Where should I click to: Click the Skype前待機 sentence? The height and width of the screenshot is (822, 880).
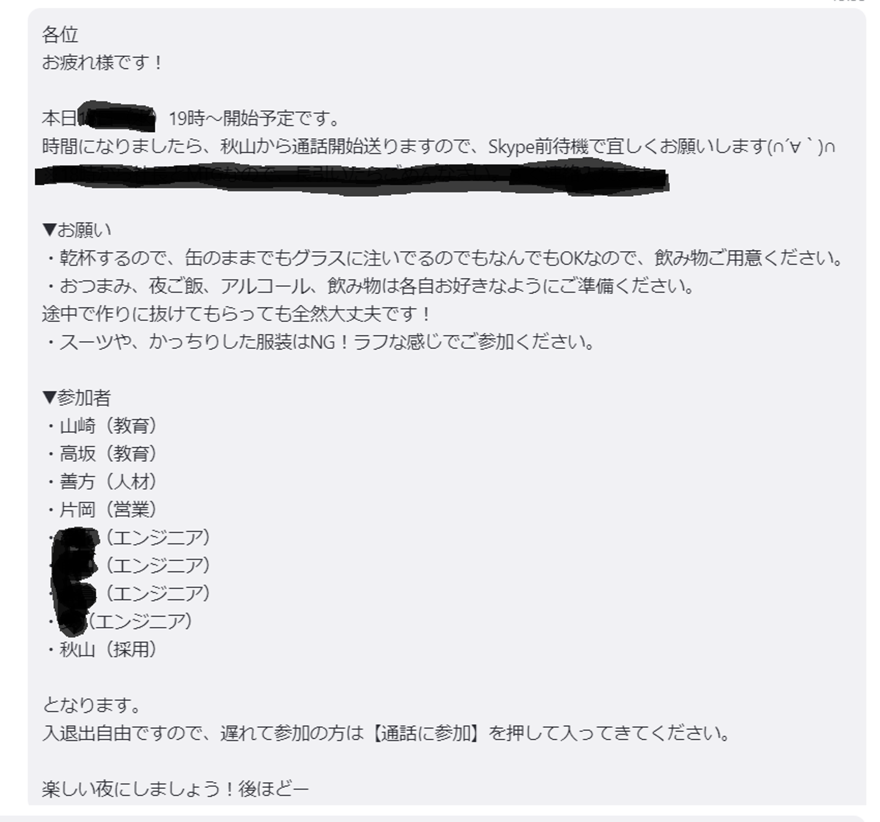tap(438, 147)
